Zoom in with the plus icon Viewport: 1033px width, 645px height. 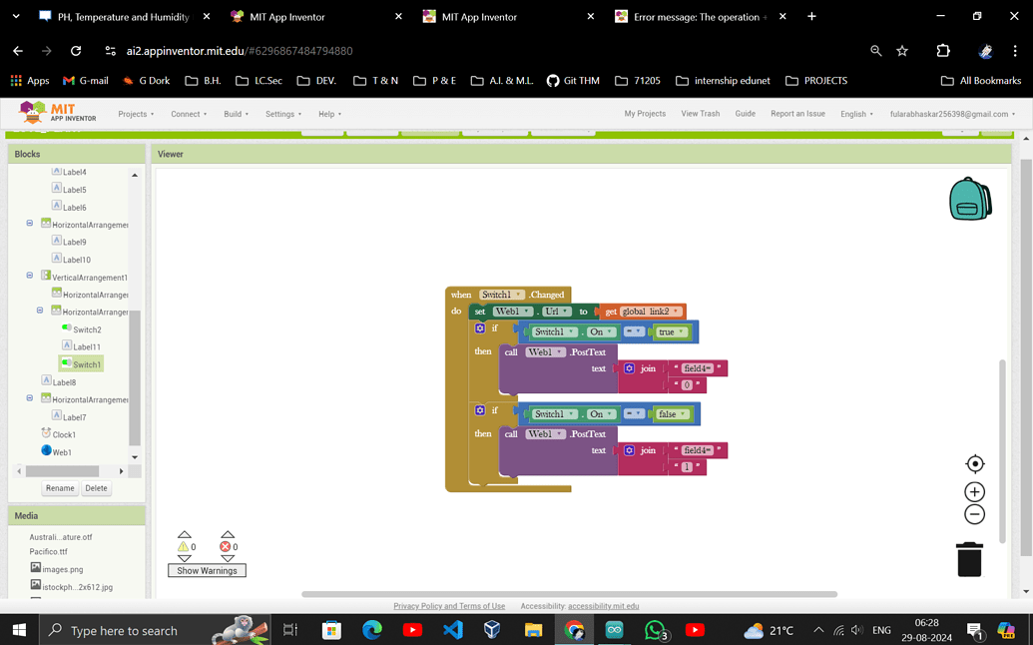[973, 491]
